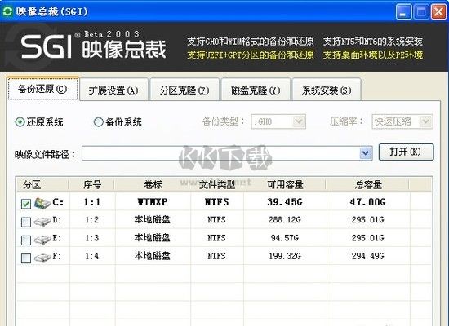Uncheck the C: partition checkbox
Image resolution: width=449 pixels, height=326 pixels.
pos(26,203)
